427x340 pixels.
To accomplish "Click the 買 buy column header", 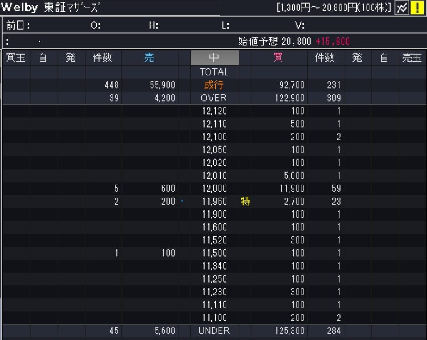I will (x=278, y=58).
